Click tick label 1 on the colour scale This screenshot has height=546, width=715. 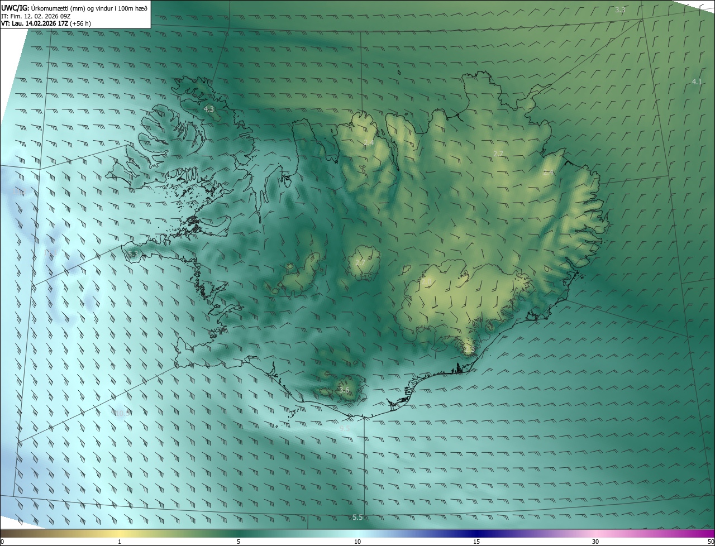pyautogui.click(x=120, y=542)
